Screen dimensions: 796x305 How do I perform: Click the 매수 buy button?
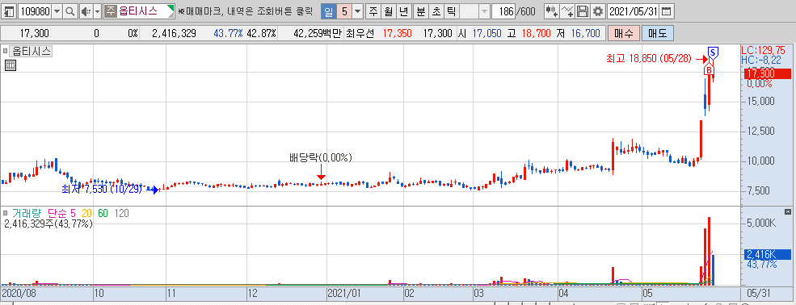click(x=623, y=34)
